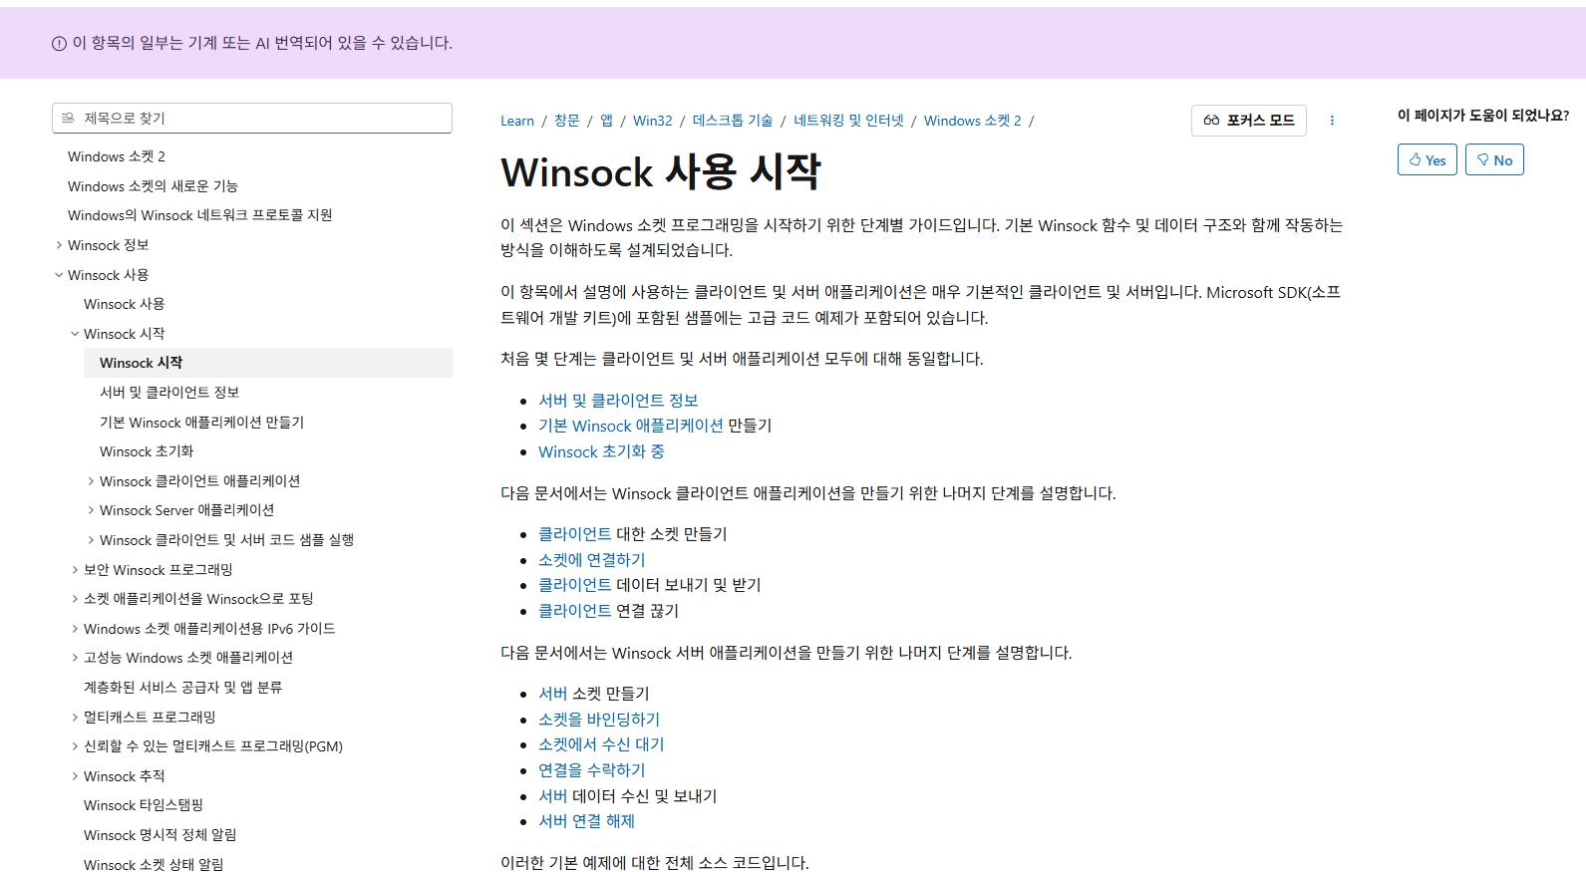1586x872 pixels.
Task: Click the info icon in the translation banner
Action: (59, 44)
